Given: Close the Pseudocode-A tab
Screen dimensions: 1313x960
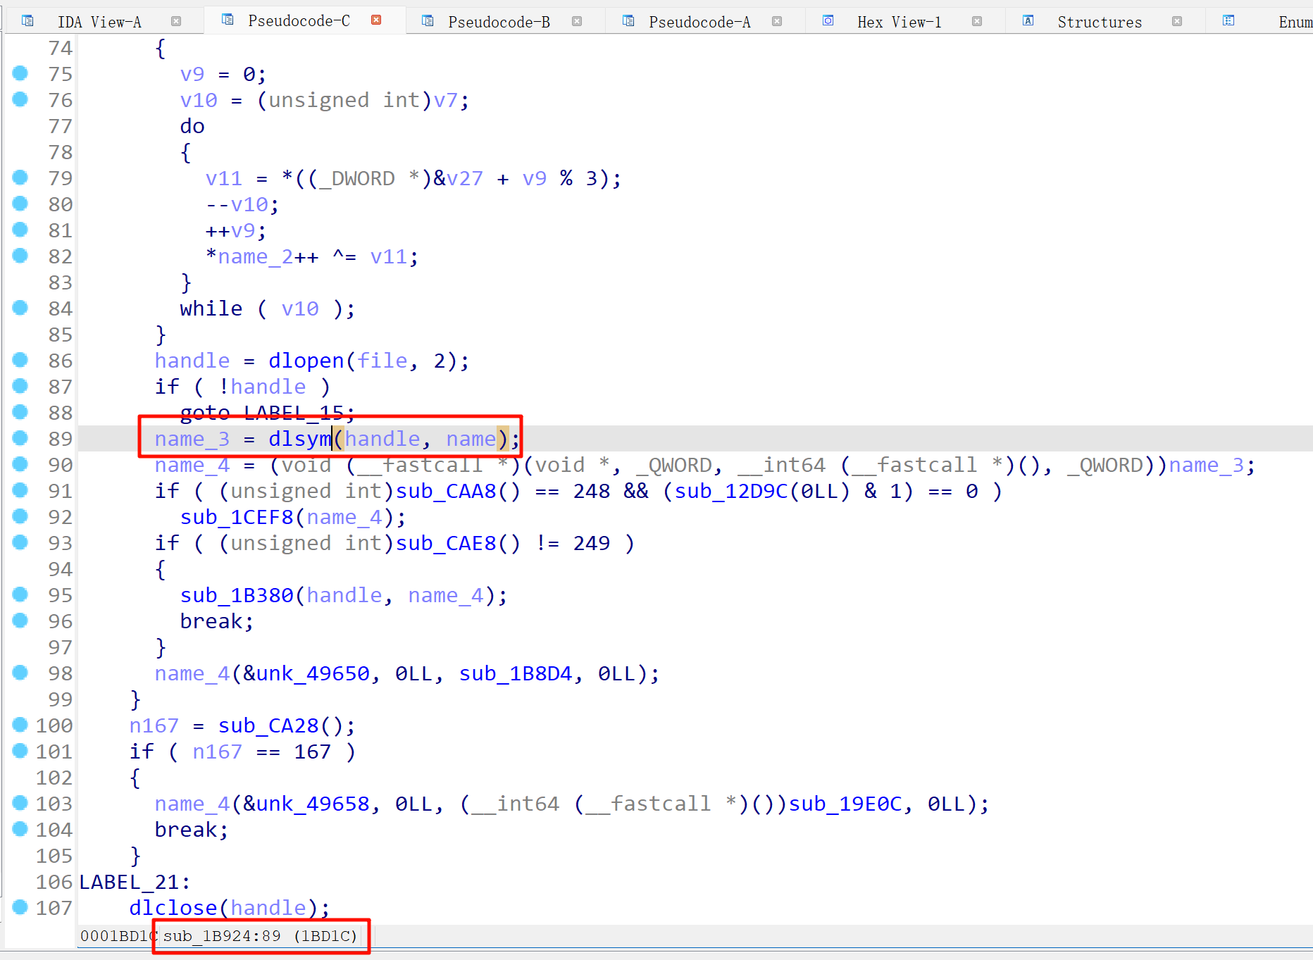Looking at the screenshot, I should pyautogui.click(x=777, y=21).
